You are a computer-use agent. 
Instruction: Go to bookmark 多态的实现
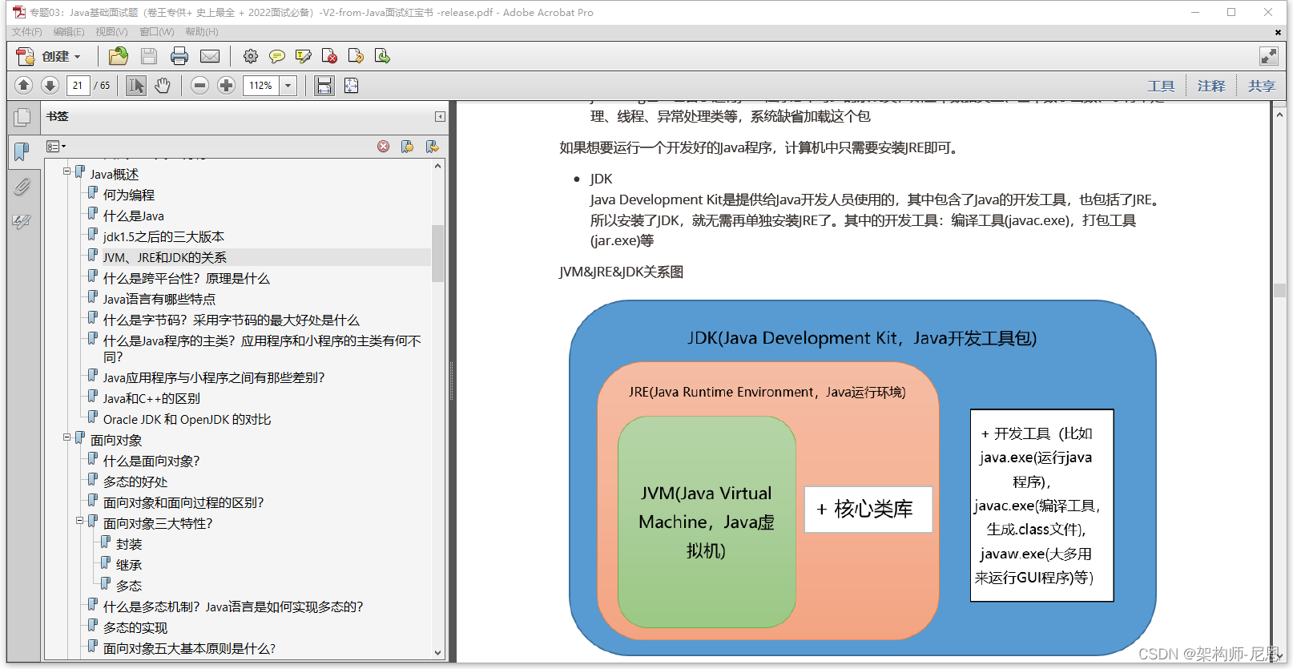click(x=135, y=627)
